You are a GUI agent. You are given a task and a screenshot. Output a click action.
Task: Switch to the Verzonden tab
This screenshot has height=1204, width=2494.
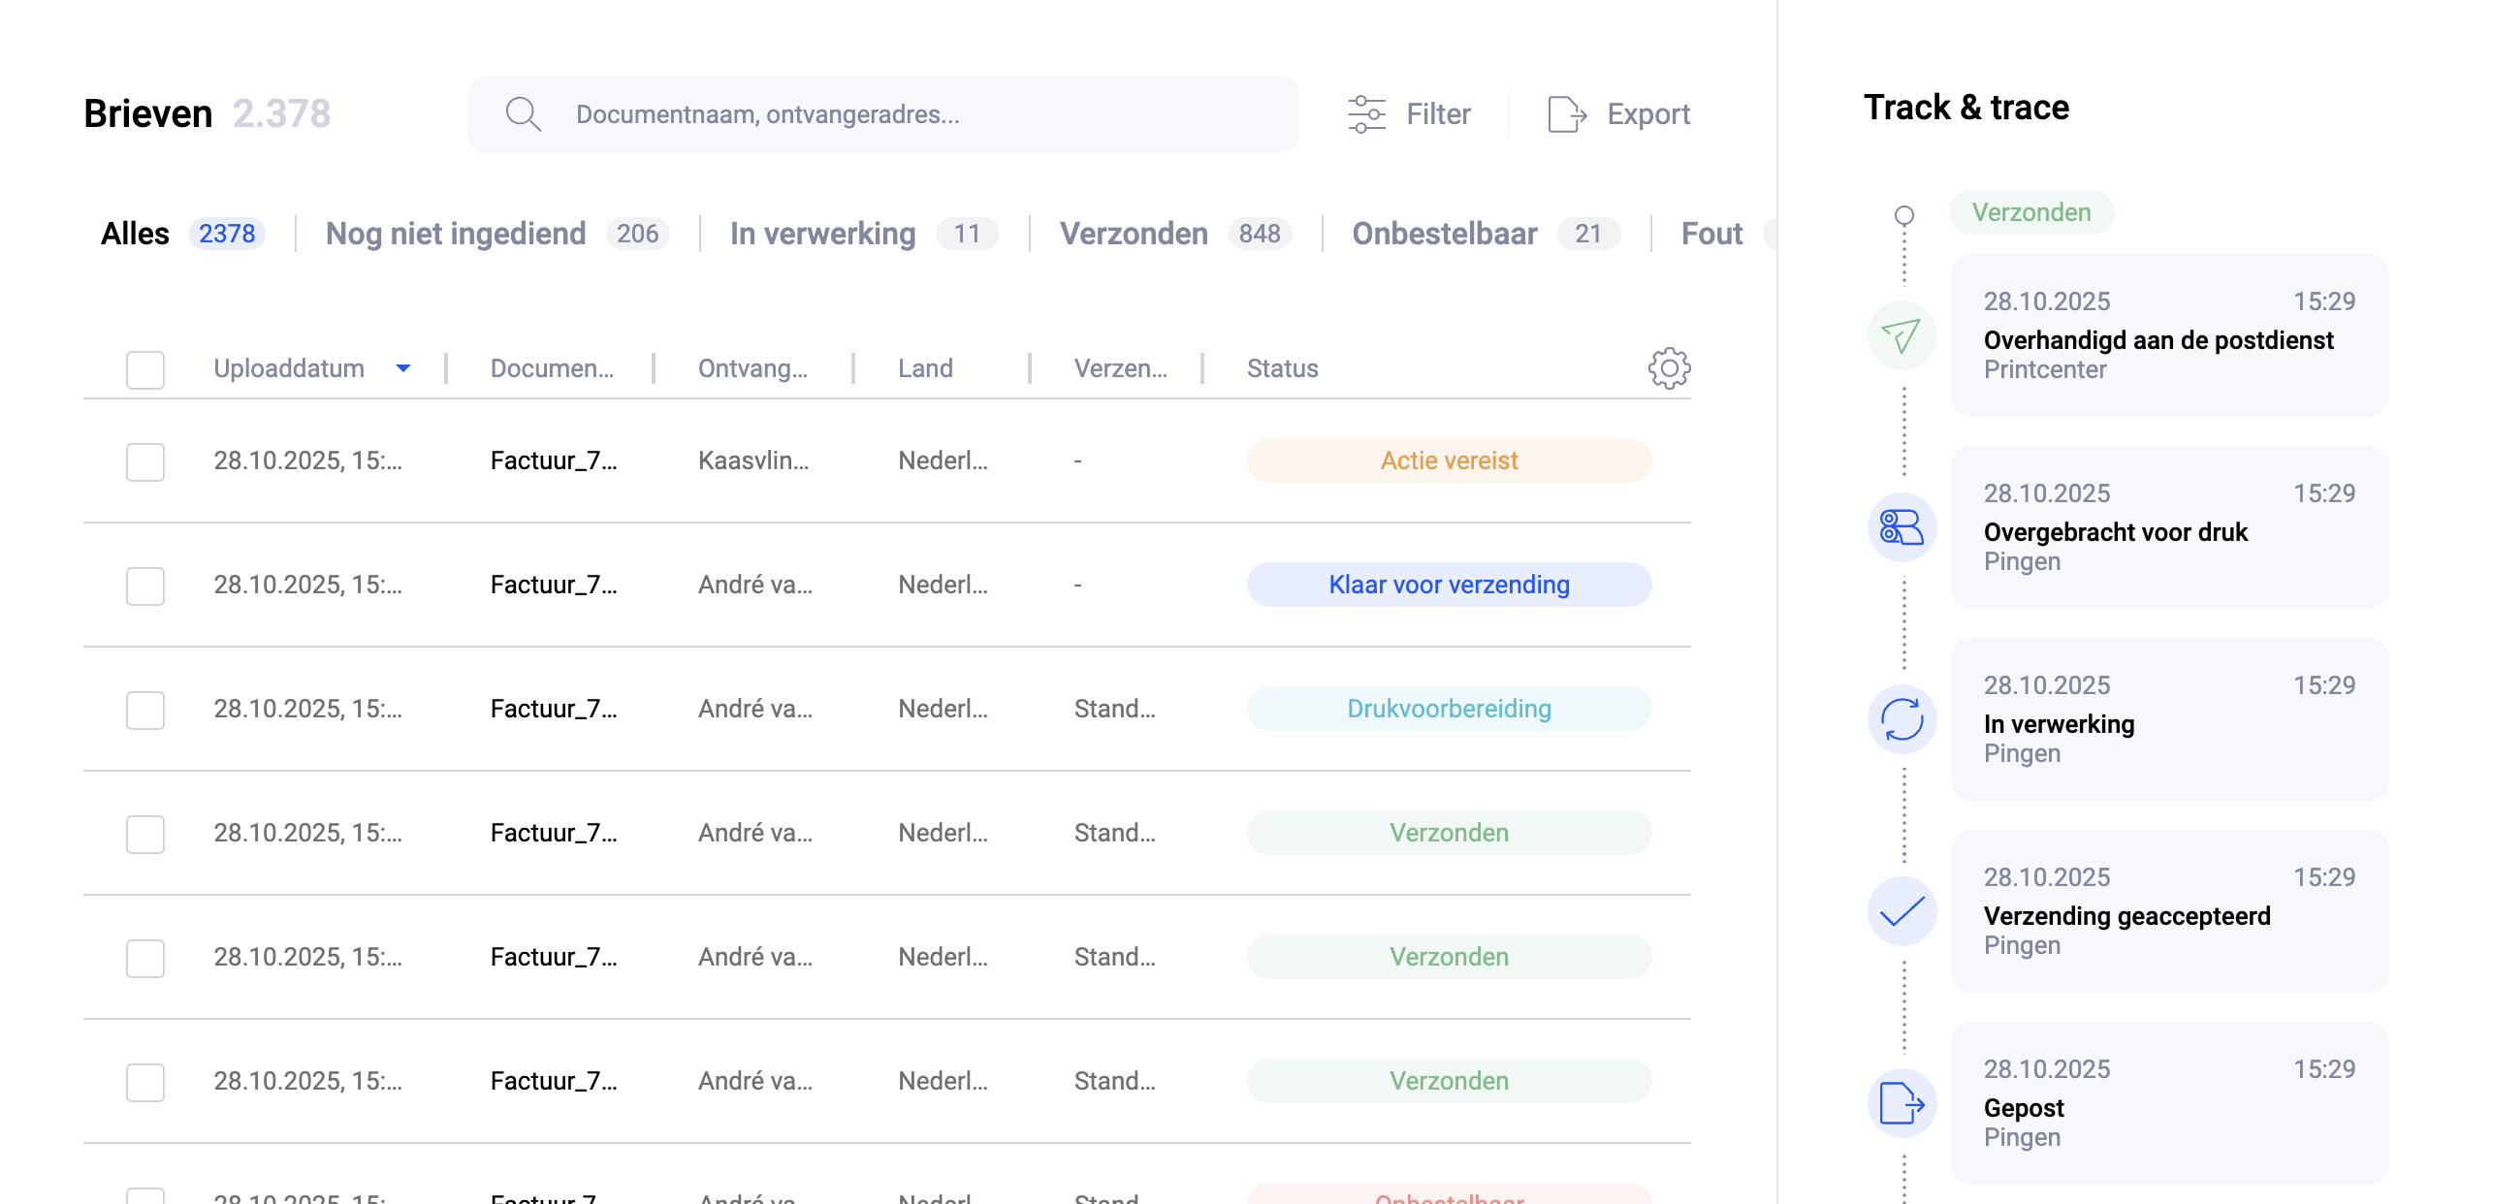coord(1134,233)
